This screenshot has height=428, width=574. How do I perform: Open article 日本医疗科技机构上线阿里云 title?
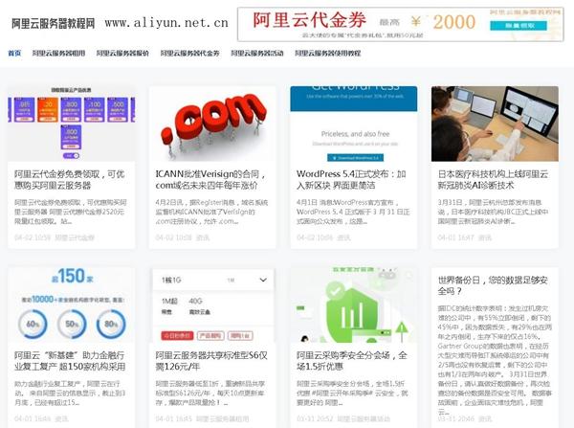(493, 180)
